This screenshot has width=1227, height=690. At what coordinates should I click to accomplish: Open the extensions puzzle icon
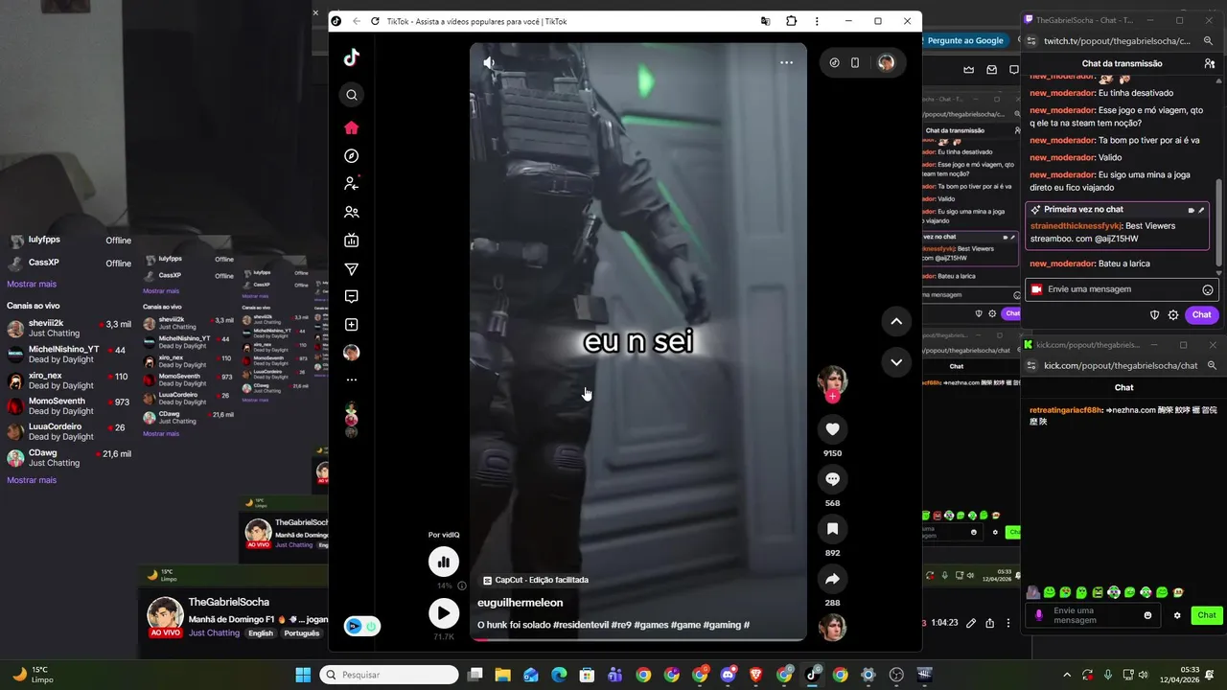click(791, 21)
